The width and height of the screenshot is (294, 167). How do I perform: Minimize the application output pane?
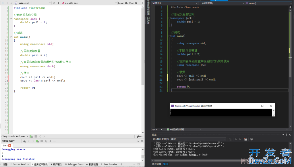point(138,141)
